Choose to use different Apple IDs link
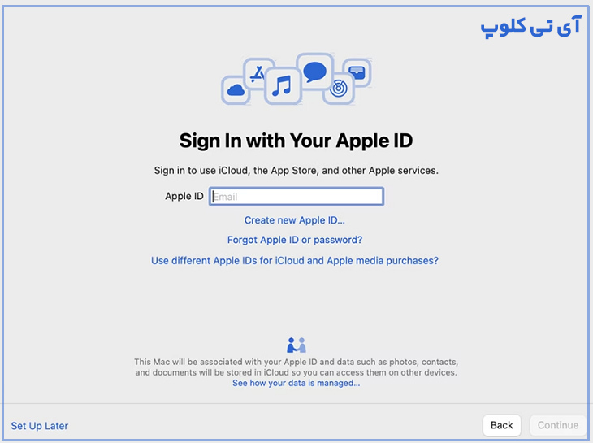Screen dimensions: 593x443 [x=295, y=261]
